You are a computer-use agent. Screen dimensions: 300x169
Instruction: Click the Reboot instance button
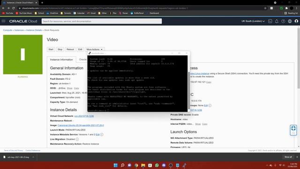(70, 49)
